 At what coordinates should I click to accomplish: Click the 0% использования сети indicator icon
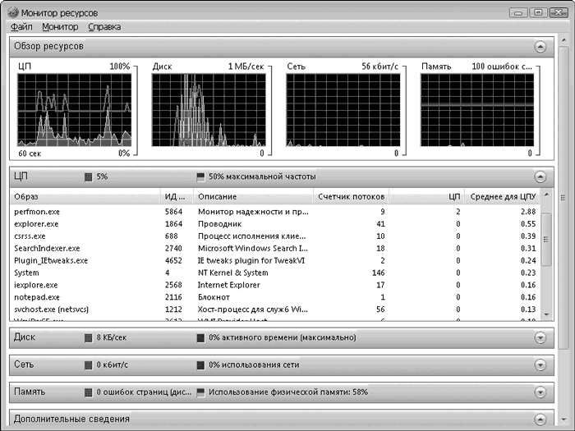tap(200, 365)
